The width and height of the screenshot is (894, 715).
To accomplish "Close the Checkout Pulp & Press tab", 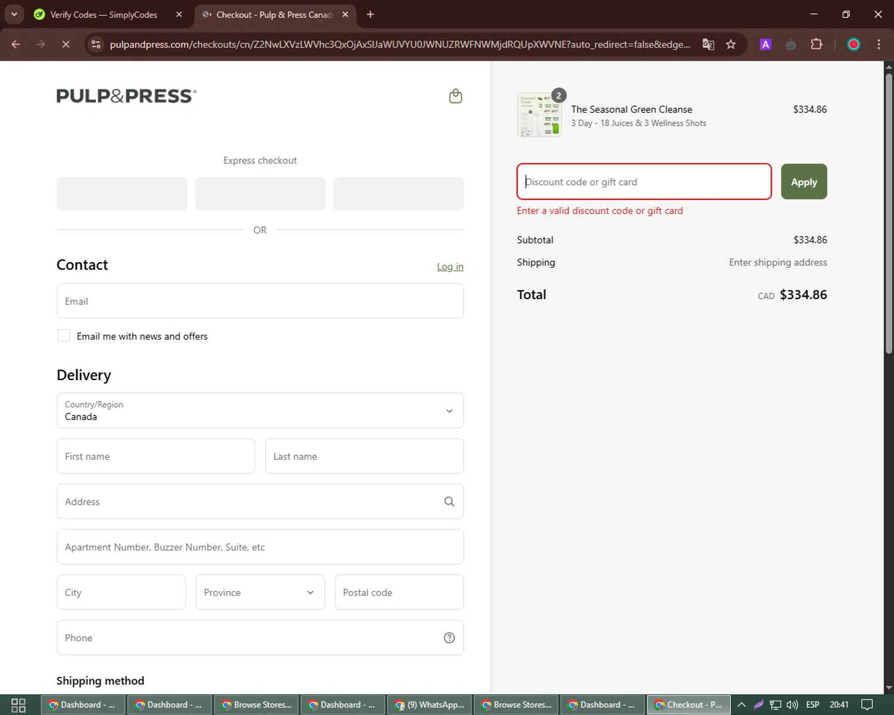I will (x=345, y=14).
